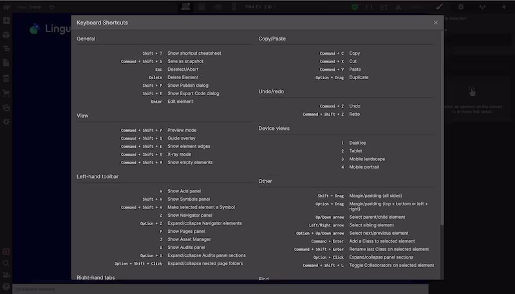515x294 pixels.
Task: Switch to mobile landscape breakpoint icon
Action: 218,6
